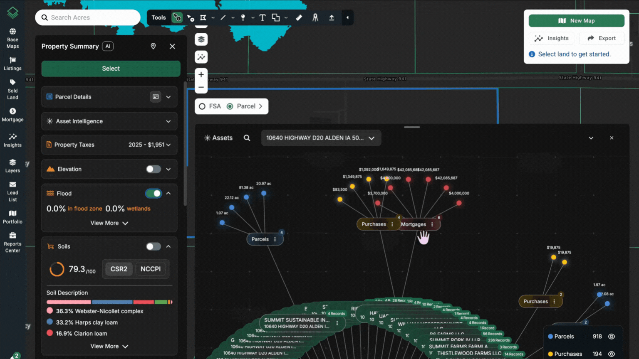Open Reports Center from sidebar

[12, 242]
